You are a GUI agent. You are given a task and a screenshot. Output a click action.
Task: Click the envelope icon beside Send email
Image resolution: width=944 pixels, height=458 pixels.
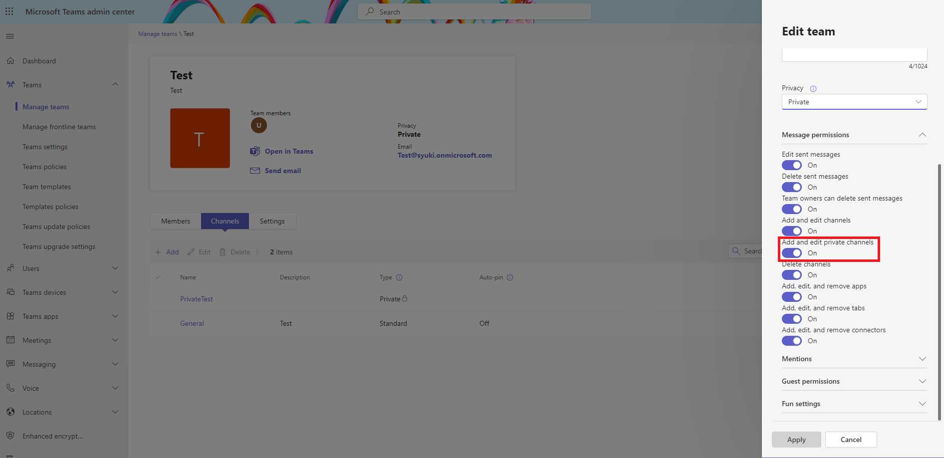tap(255, 171)
